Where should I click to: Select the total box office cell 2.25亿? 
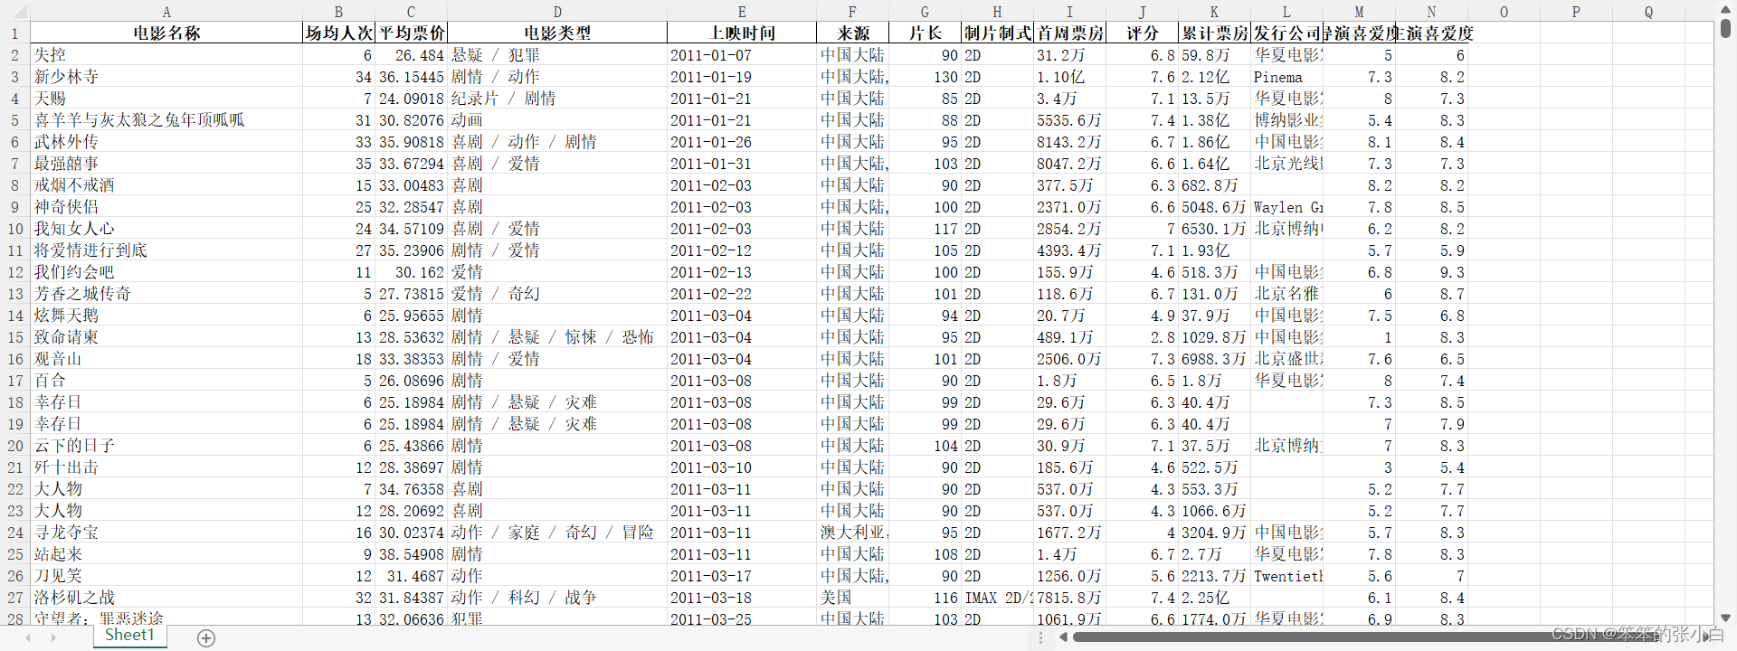click(1214, 598)
